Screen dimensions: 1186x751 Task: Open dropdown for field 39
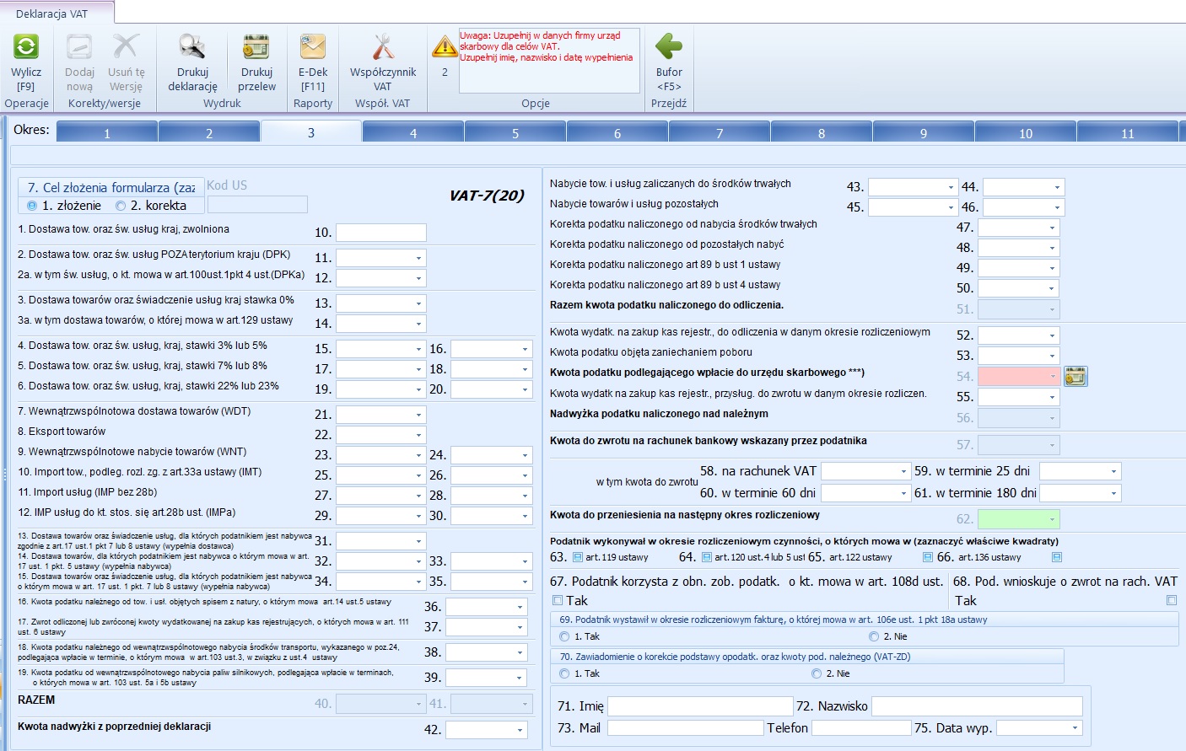(520, 678)
